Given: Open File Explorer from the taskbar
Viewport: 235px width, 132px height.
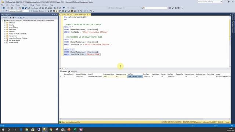Looking at the screenshot, I should pos(27,129).
